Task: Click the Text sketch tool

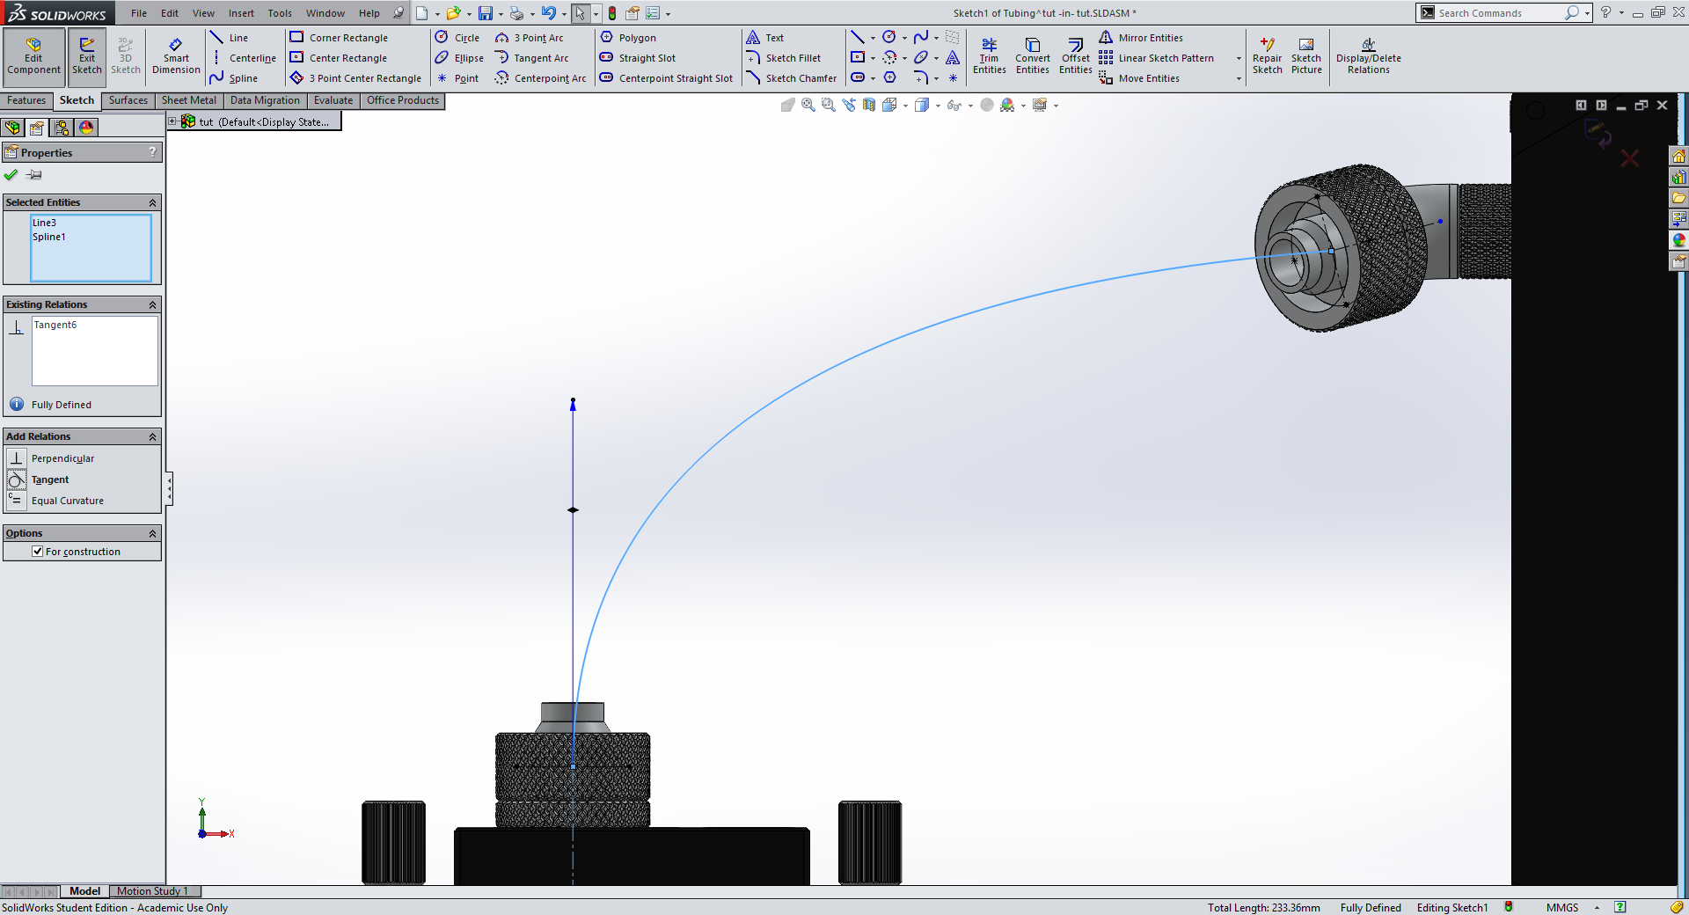Action: [764, 38]
